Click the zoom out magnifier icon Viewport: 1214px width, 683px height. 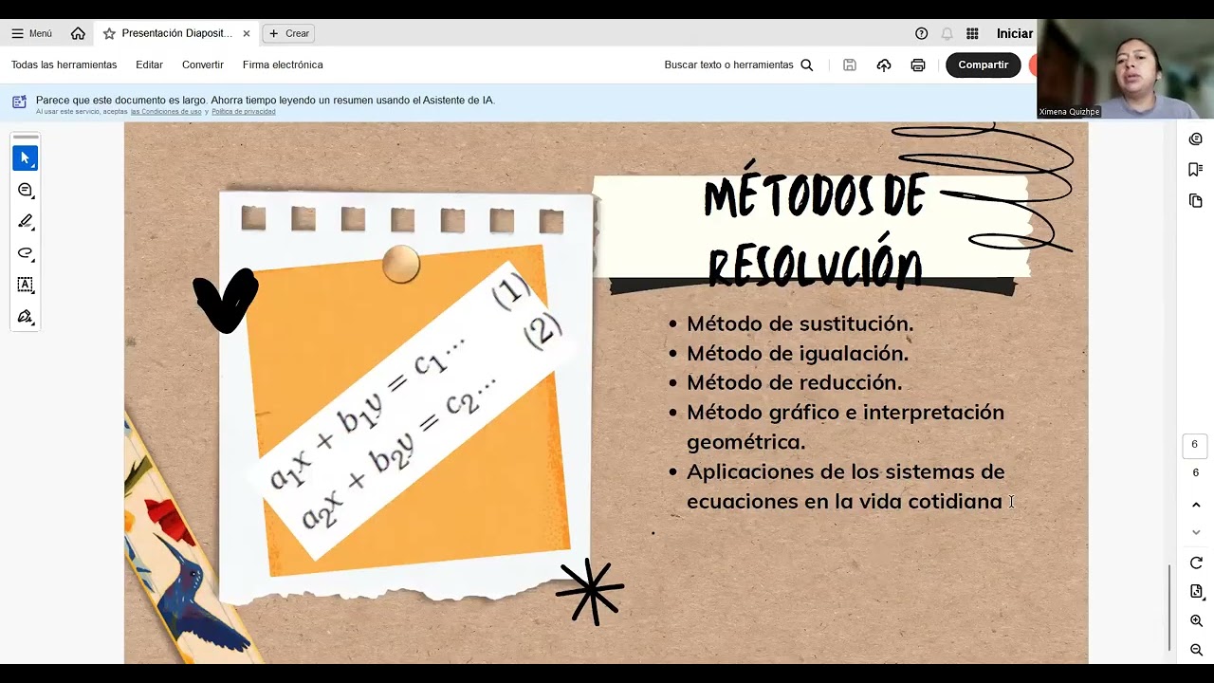(x=1196, y=650)
